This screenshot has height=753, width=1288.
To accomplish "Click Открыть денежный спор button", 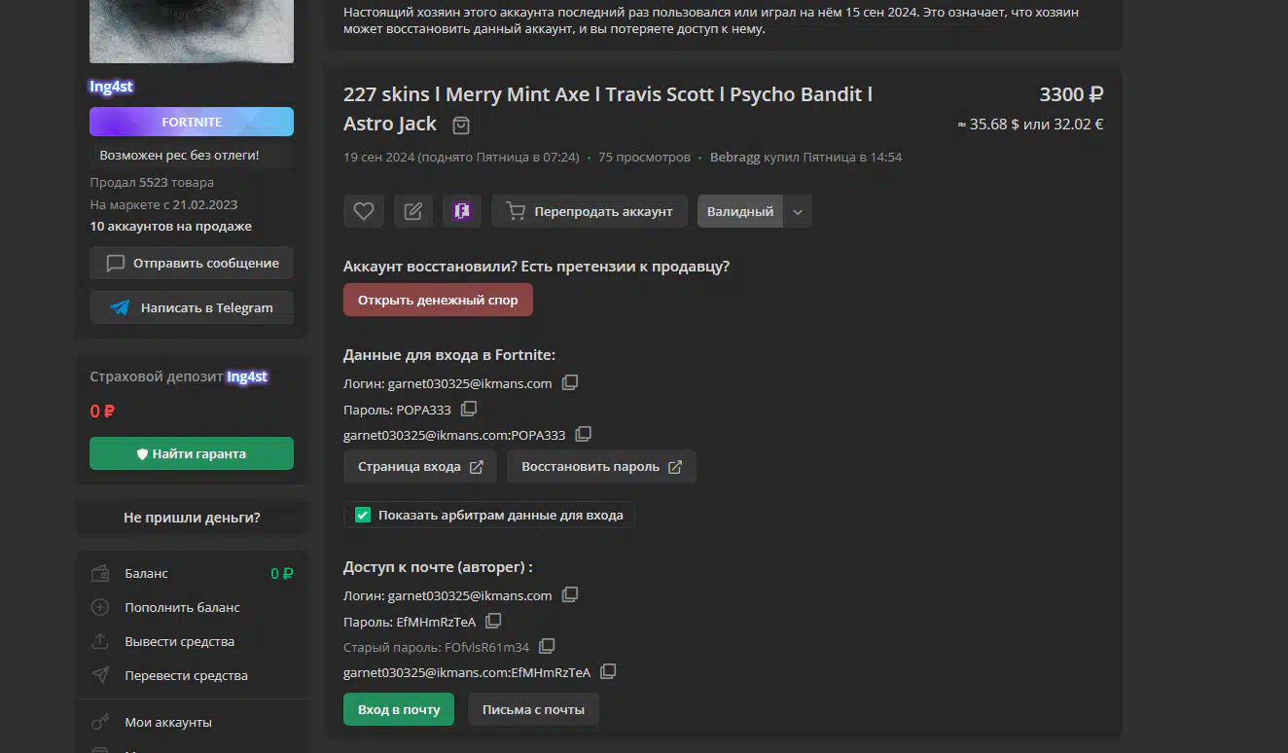I will (x=438, y=300).
